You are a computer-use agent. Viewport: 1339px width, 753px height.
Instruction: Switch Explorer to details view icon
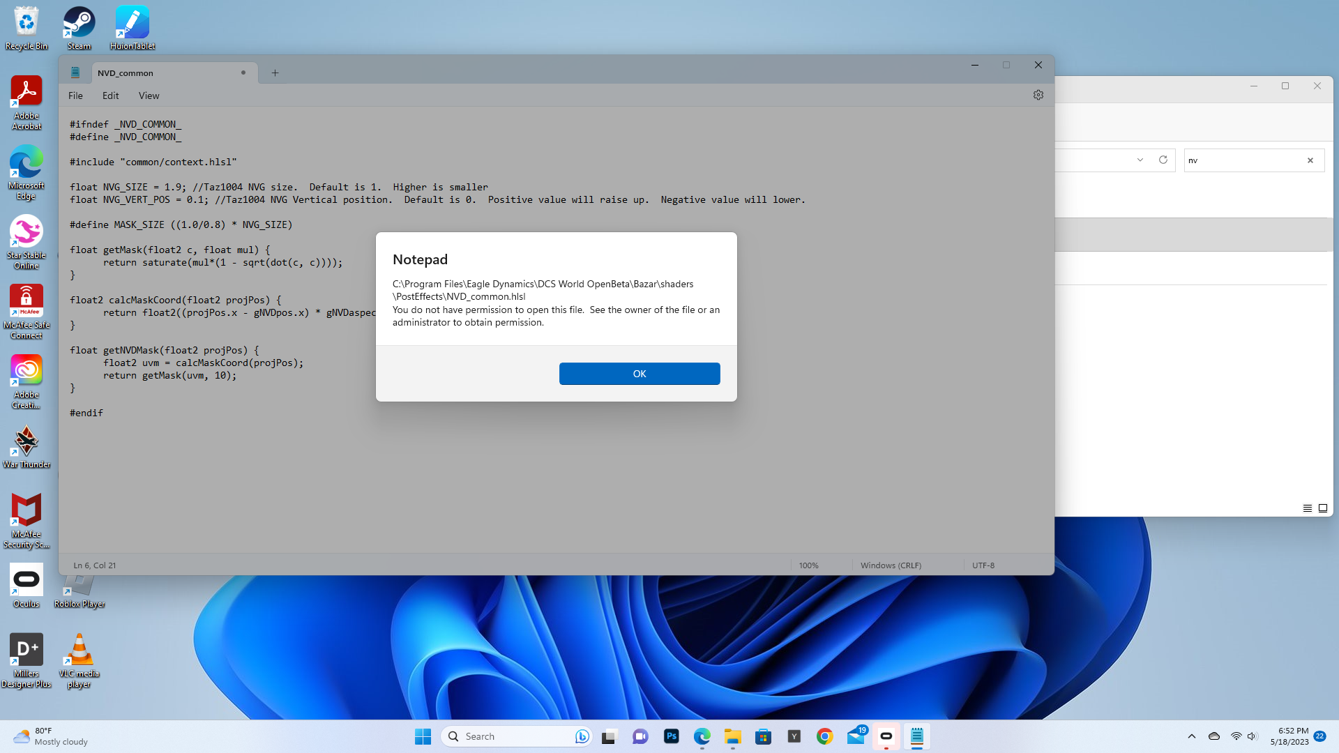point(1308,508)
